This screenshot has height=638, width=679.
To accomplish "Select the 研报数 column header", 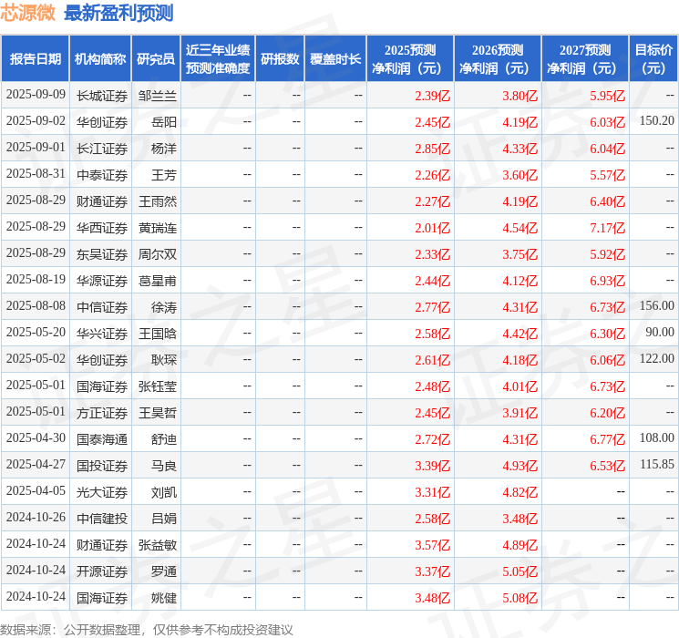I will tap(279, 59).
